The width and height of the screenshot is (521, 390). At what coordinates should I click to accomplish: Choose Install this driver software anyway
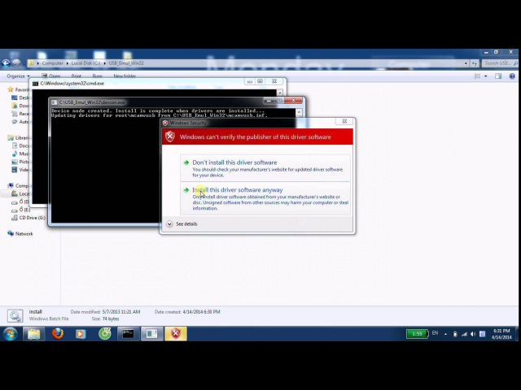pos(265,198)
